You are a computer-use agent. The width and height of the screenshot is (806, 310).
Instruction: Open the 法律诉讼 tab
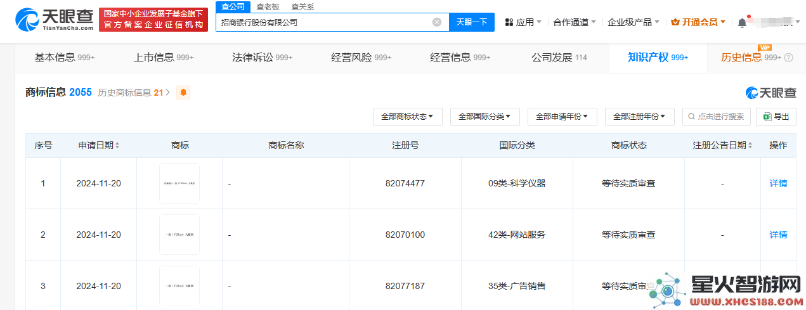pyautogui.click(x=262, y=58)
